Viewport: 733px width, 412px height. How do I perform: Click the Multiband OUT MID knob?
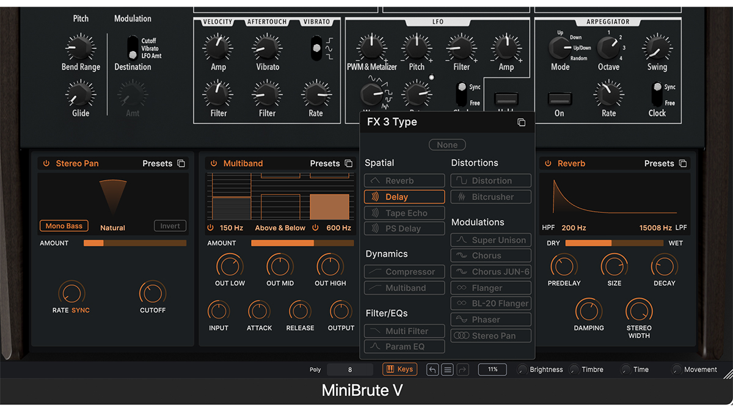[280, 266]
